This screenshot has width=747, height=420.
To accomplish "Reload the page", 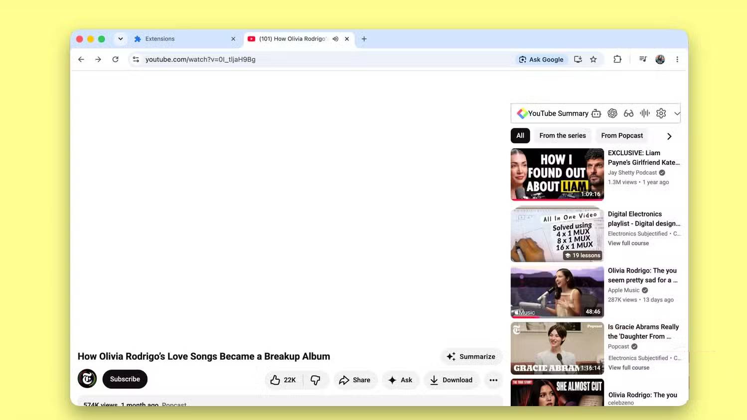I will click(115, 59).
